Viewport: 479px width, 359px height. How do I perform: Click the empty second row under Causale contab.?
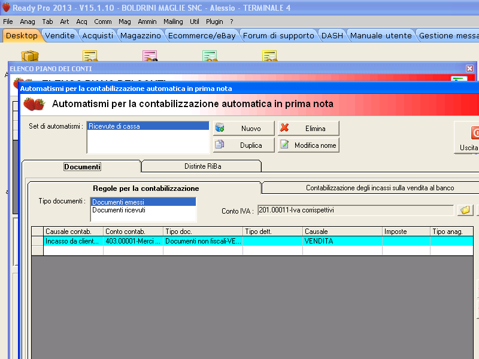[x=73, y=250]
